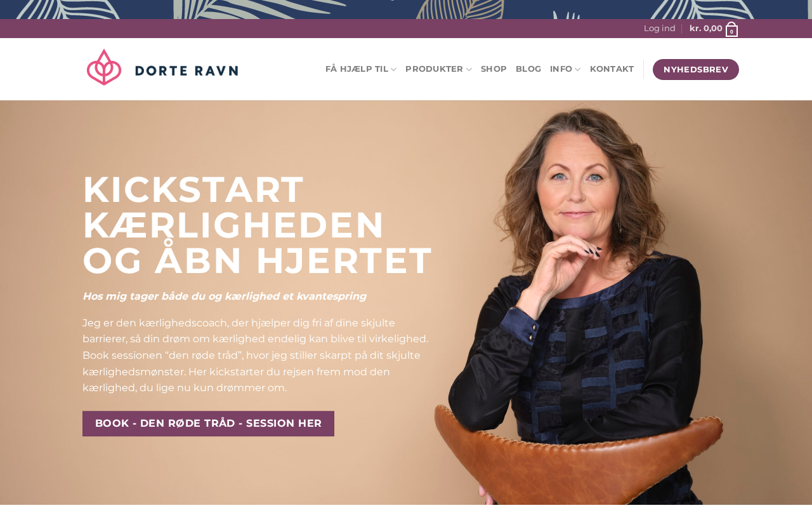Expand the FÅ HJÆLP TIL chevron
The height and width of the screenshot is (508, 812).
[x=394, y=70]
